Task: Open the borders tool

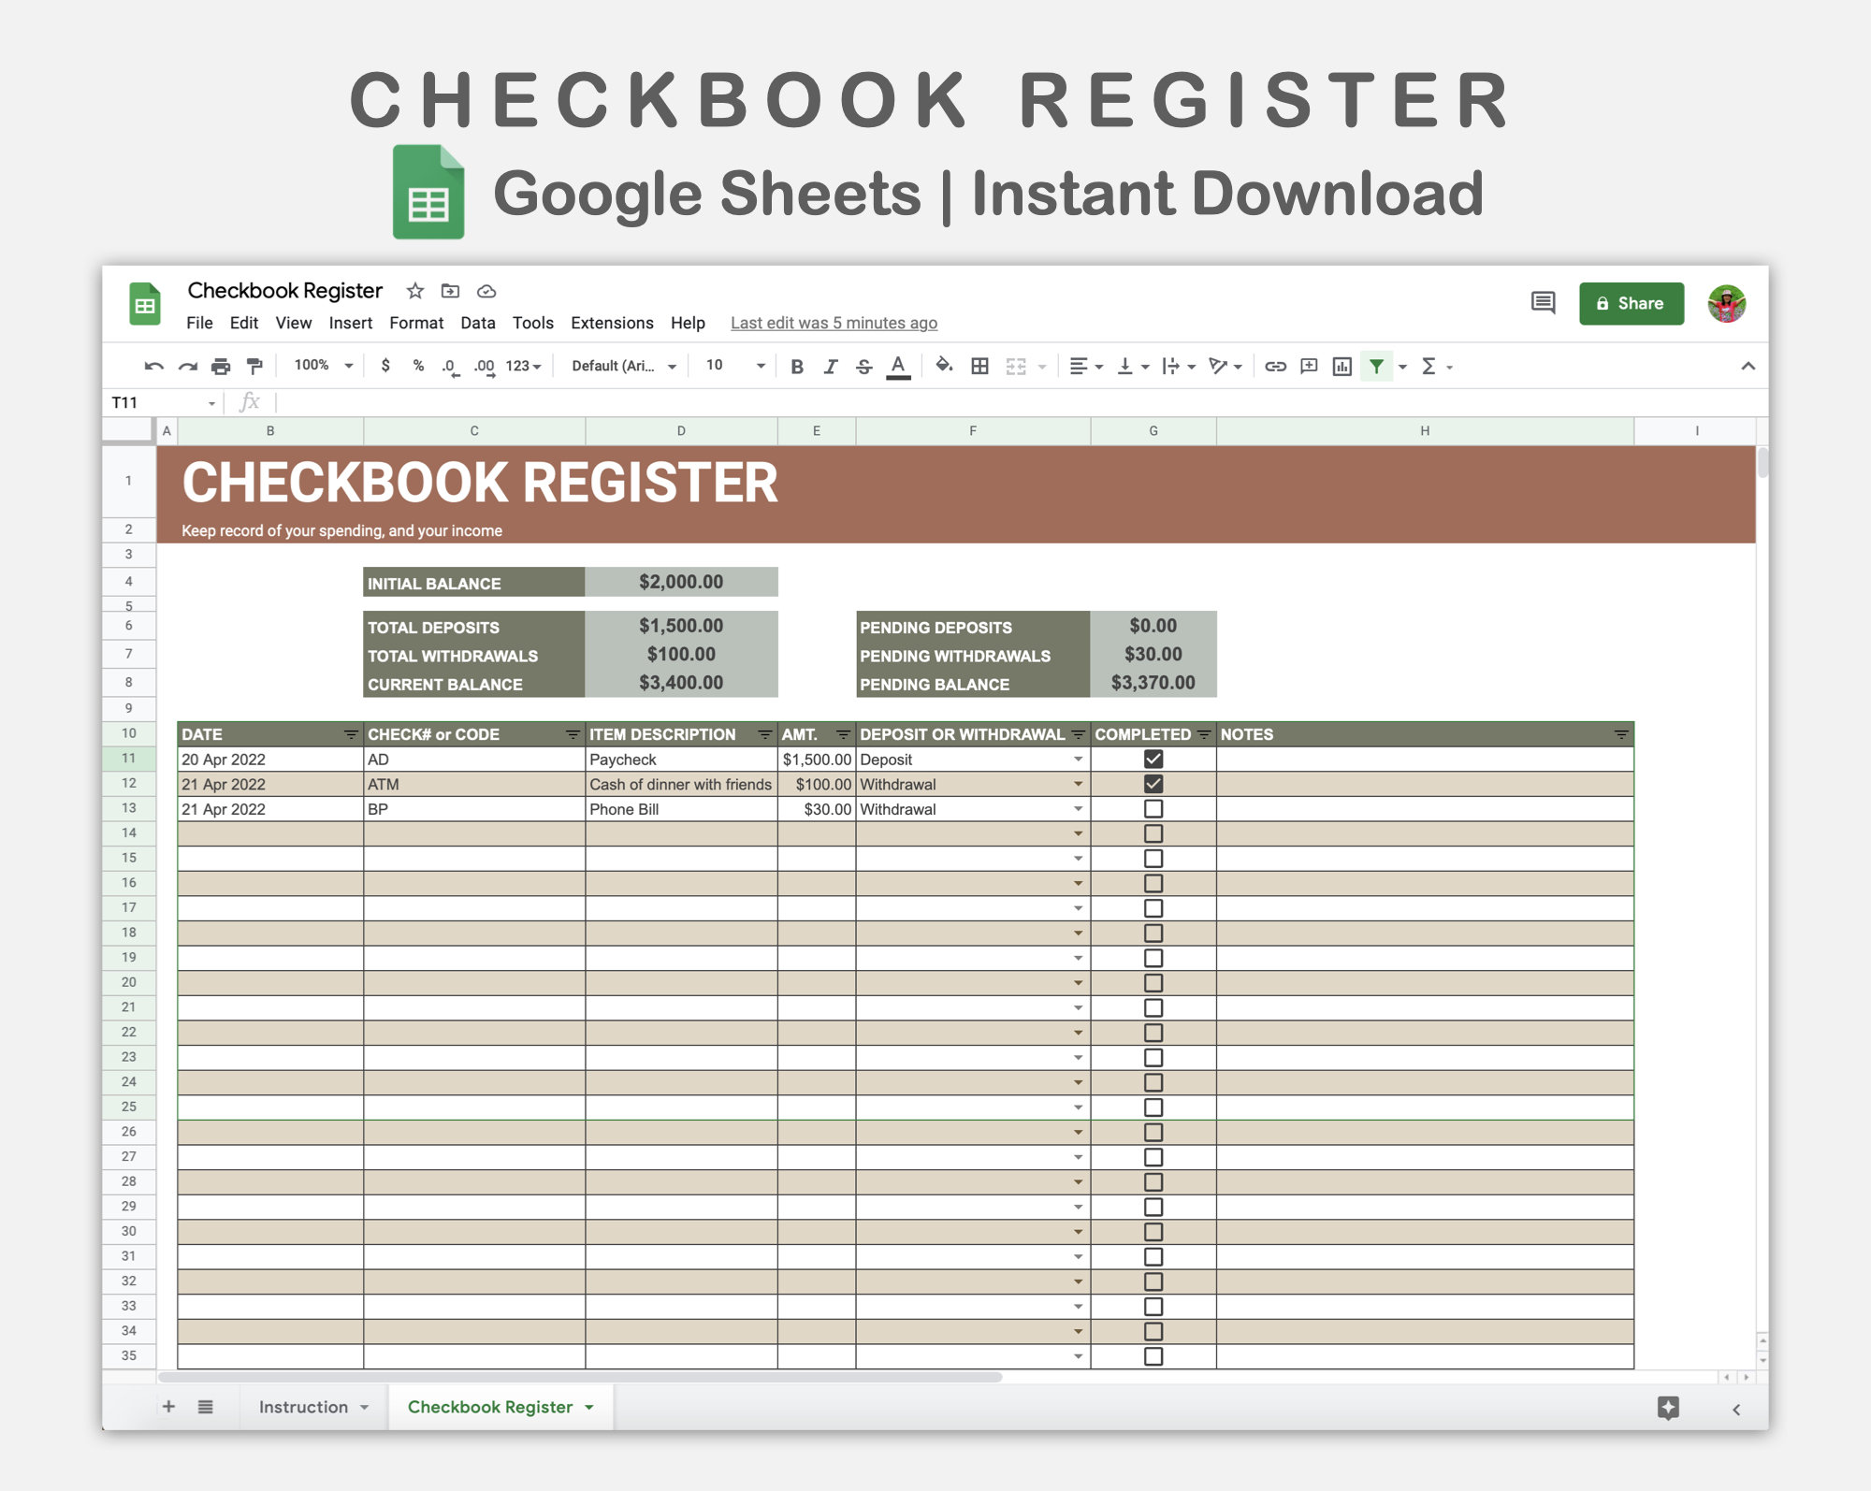Action: coord(980,367)
